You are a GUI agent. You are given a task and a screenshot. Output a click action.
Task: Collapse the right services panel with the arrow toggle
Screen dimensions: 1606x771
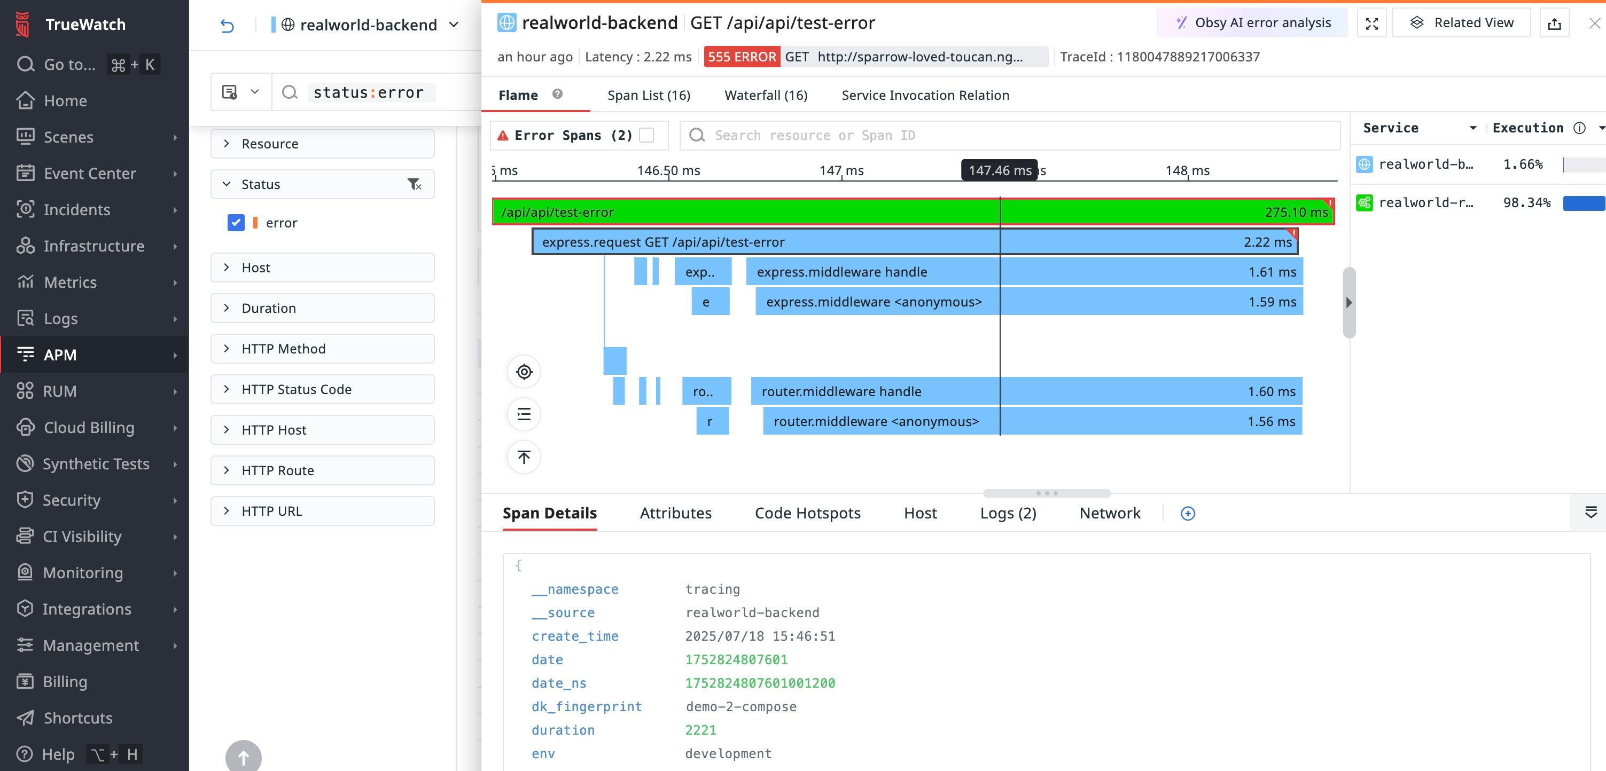click(x=1349, y=302)
